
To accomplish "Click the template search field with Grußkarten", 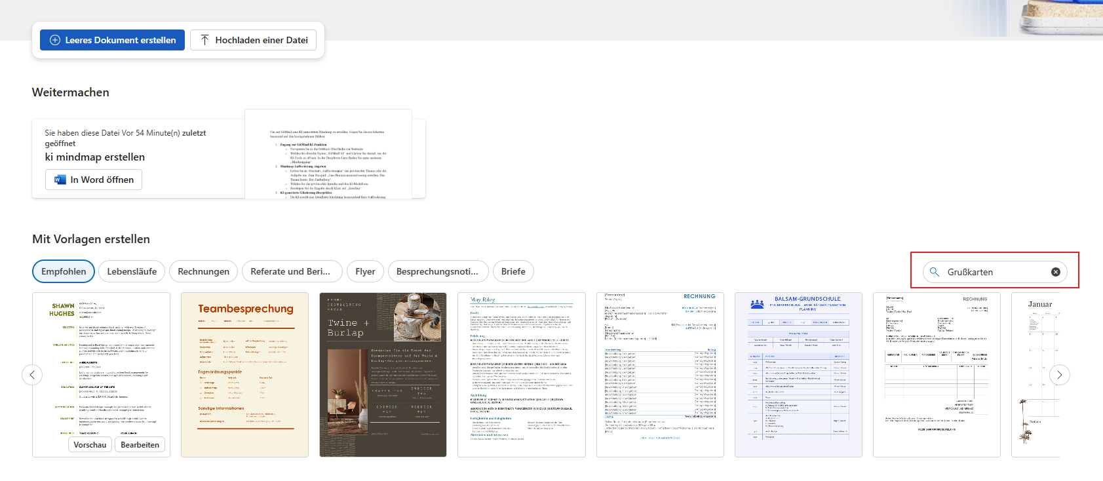I will coord(995,272).
